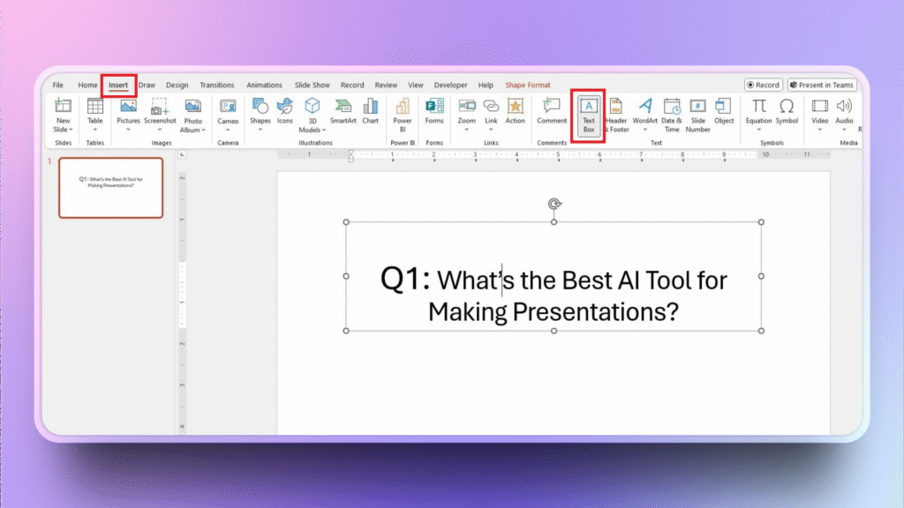Click the Text Box icon

(x=589, y=114)
